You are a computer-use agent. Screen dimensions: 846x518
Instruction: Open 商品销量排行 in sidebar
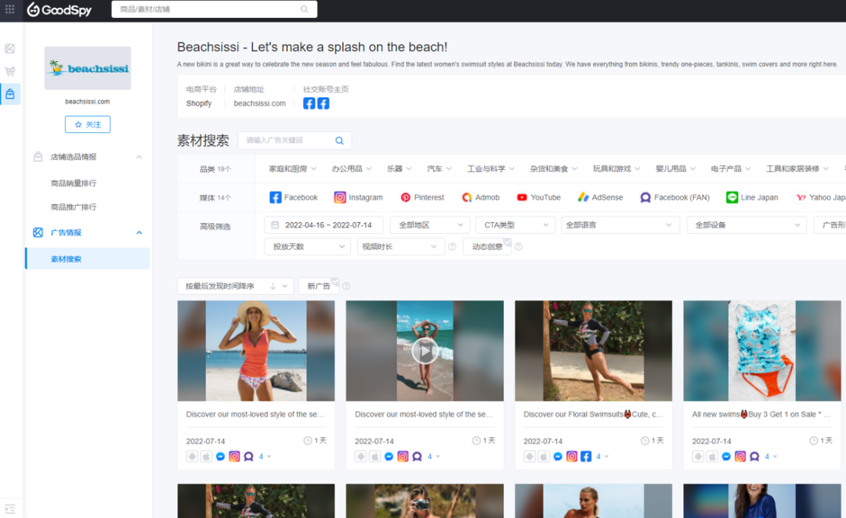coord(74,183)
